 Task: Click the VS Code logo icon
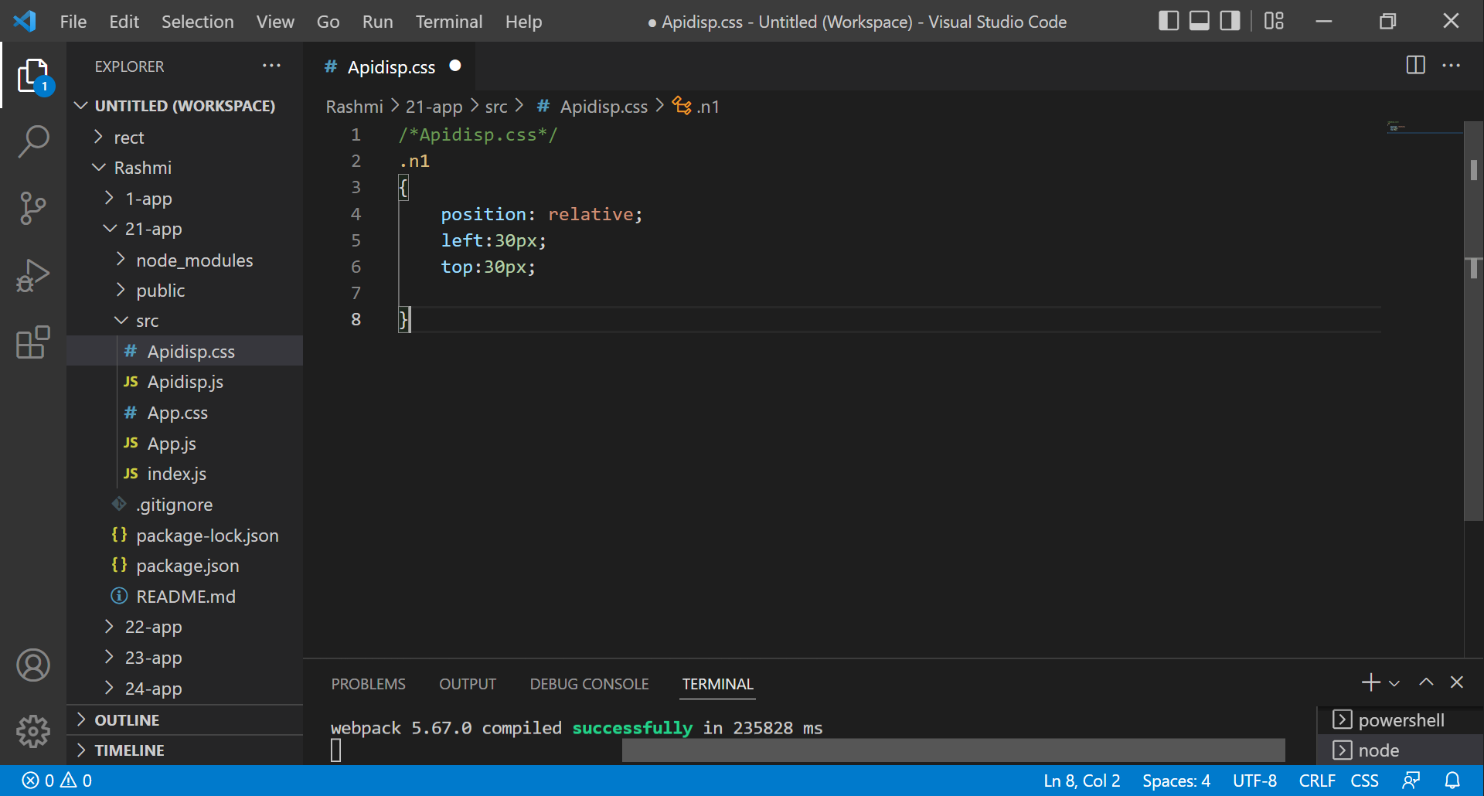tap(25, 21)
